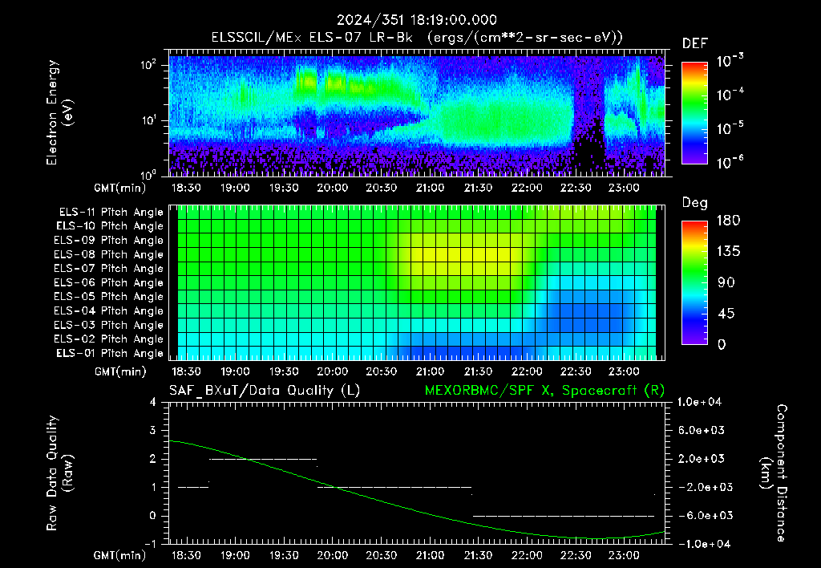The image size is (821, 568).
Task: Select the ELS-08 Pitch Angle row label
Action: 109,254
